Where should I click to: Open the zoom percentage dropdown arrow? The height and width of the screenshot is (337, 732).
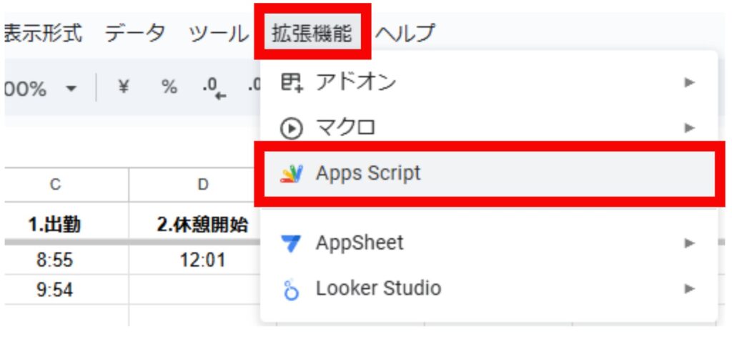pos(71,88)
